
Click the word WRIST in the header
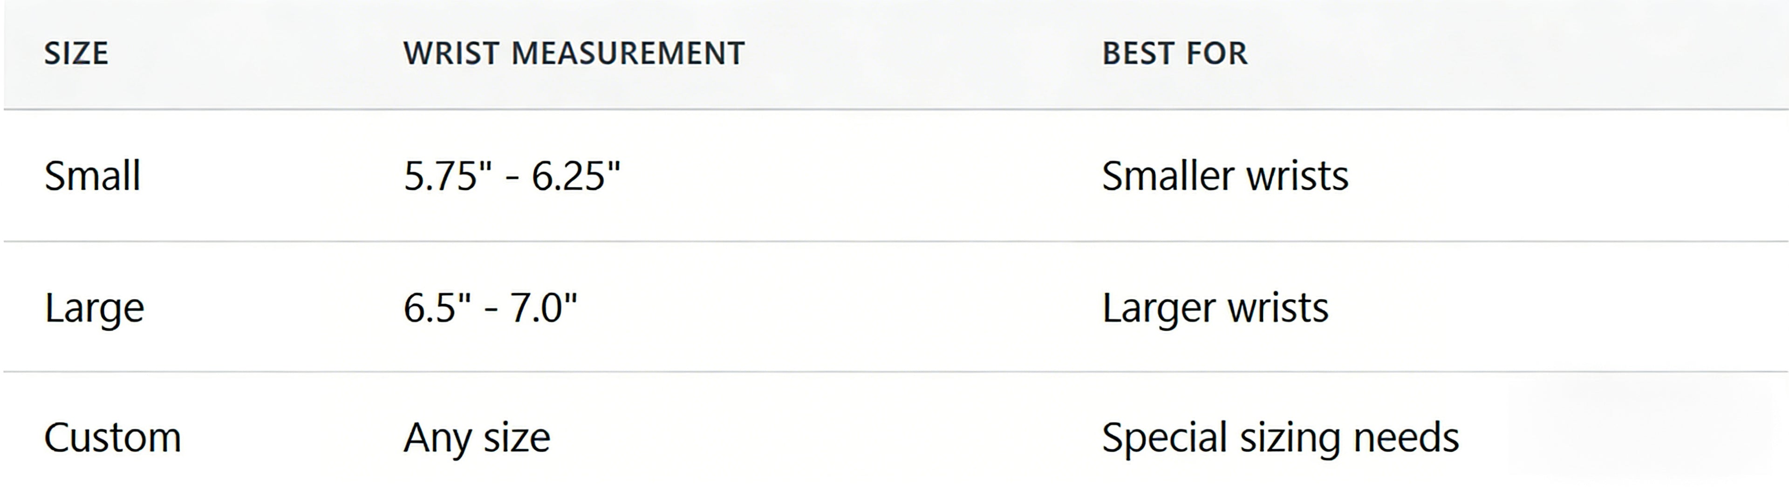[451, 53]
